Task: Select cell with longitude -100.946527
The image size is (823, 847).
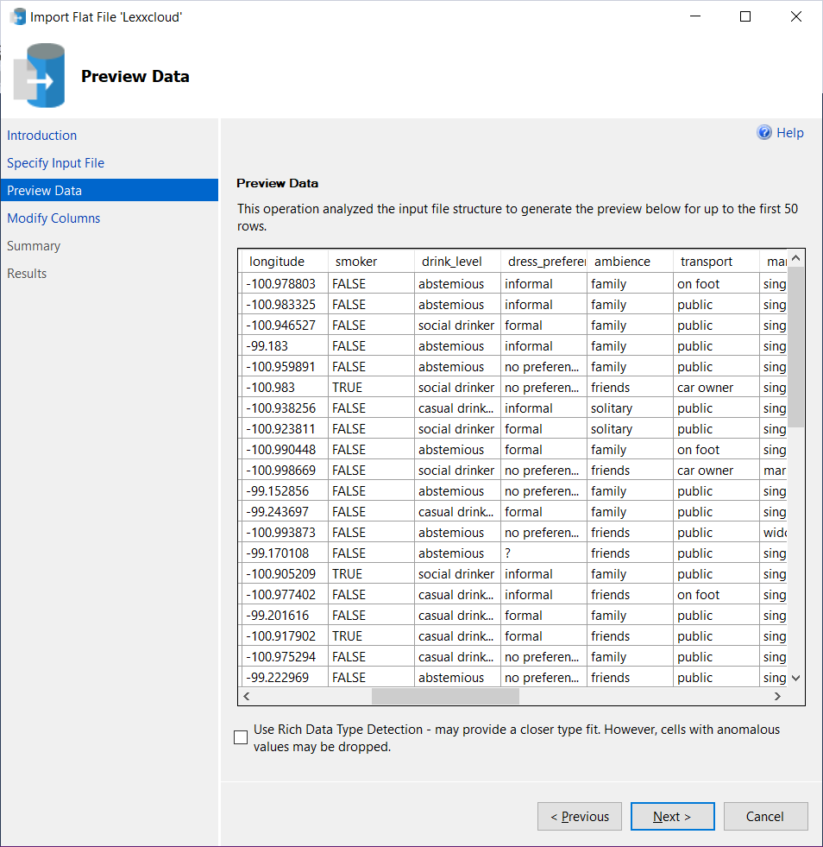Action: pos(285,326)
